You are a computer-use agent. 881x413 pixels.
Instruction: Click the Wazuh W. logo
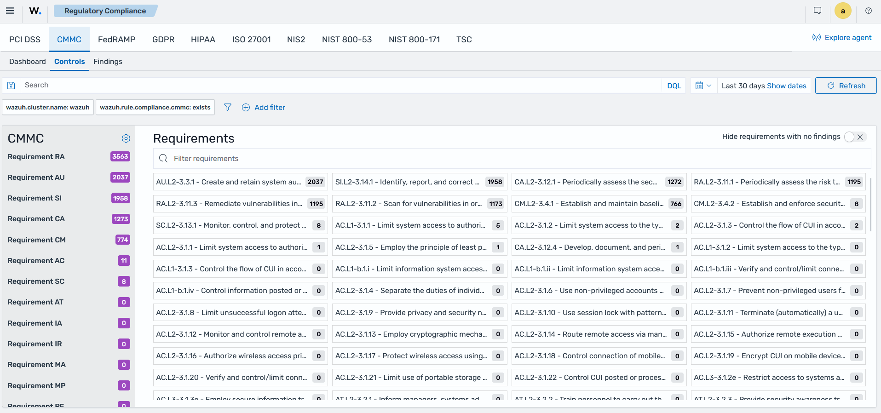coord(35,11)
